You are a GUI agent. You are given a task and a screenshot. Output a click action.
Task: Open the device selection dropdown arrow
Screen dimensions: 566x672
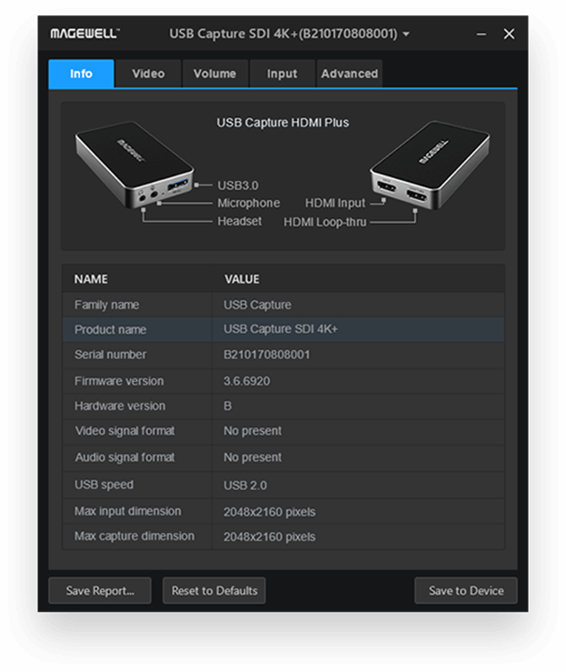pyautogui.click(x=406, y=35)
